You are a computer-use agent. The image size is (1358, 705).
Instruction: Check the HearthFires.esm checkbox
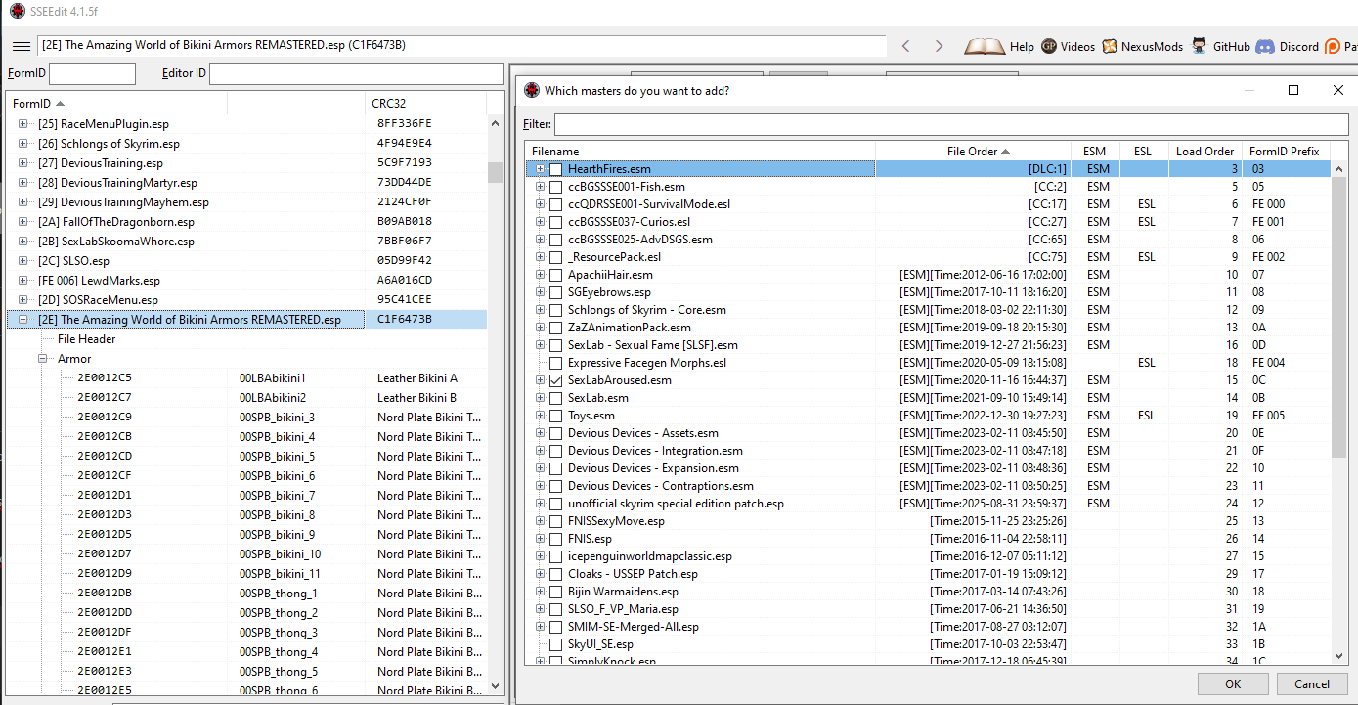[555, 169]
